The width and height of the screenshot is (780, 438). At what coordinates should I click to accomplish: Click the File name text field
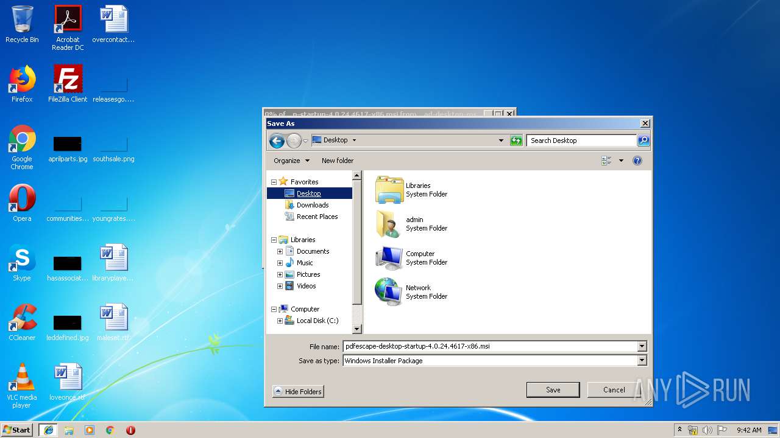pyautogui.click(x=490, y=346)
